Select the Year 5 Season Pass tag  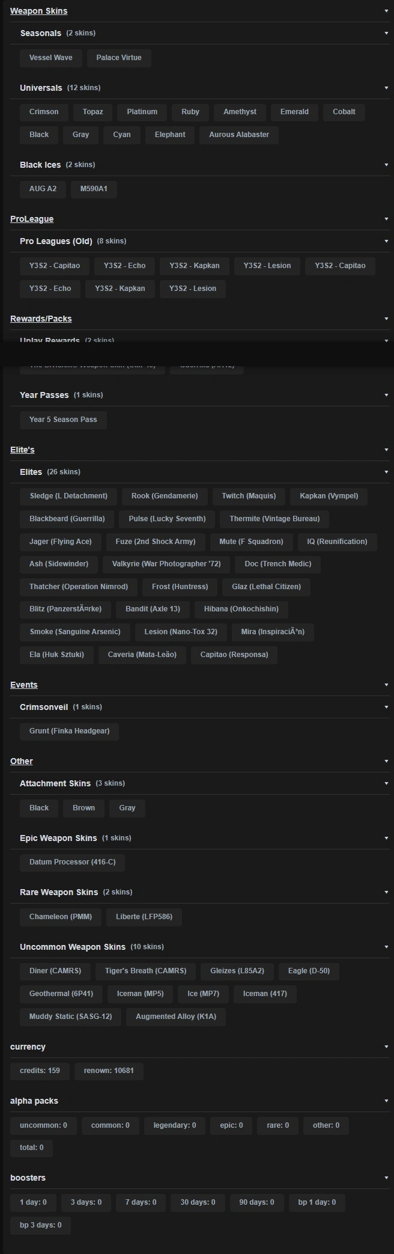click(x=63, y=420)
